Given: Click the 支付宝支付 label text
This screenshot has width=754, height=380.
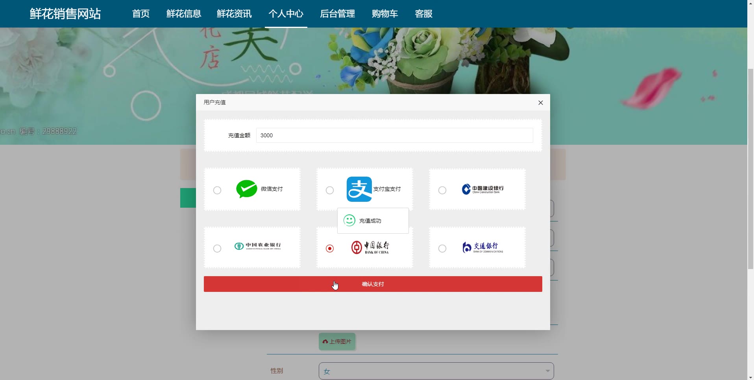Looking at the screenshot, I should pos(387,189).
